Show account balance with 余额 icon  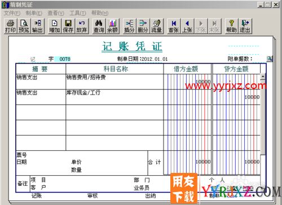pyautogui.click(x=112, y=26)
